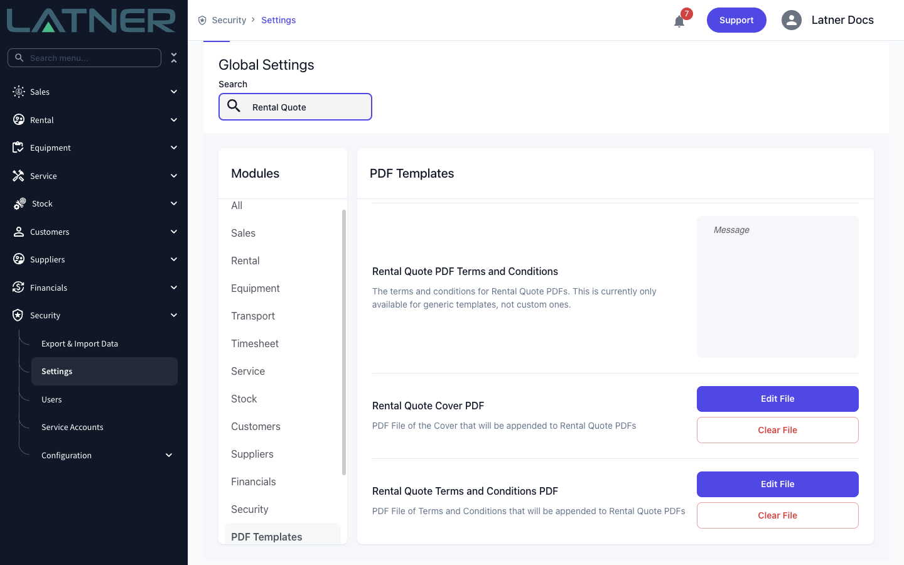Clear File for Rental Quote Cover PDF
Image resolution: width=904 pixels, height=565 pixels.
point(778,430)
